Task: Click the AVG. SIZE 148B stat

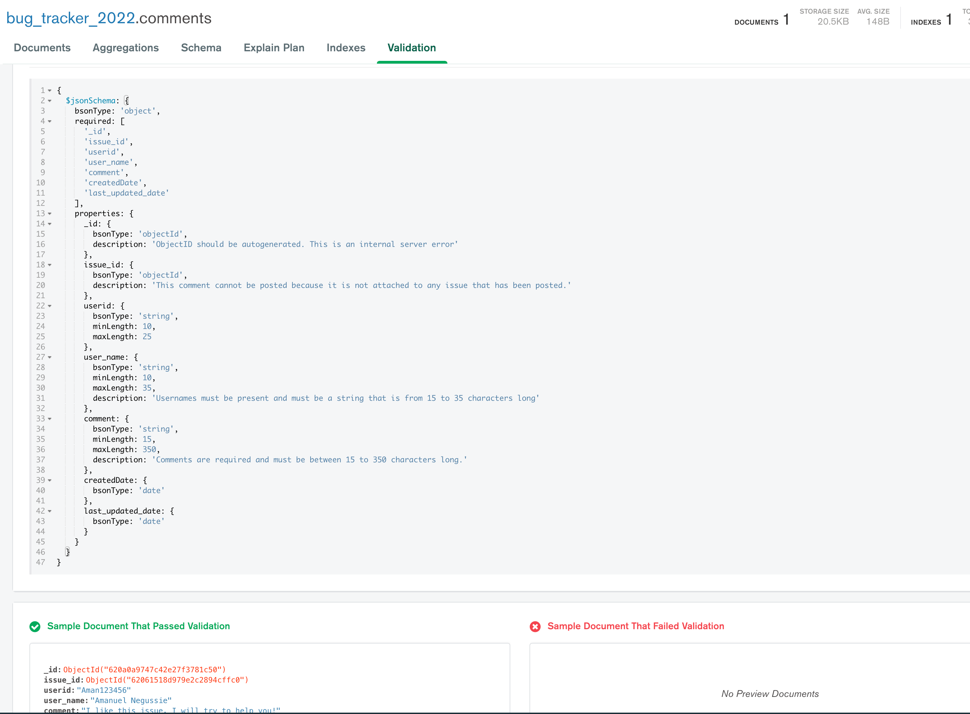Action: tap(873, 17)
